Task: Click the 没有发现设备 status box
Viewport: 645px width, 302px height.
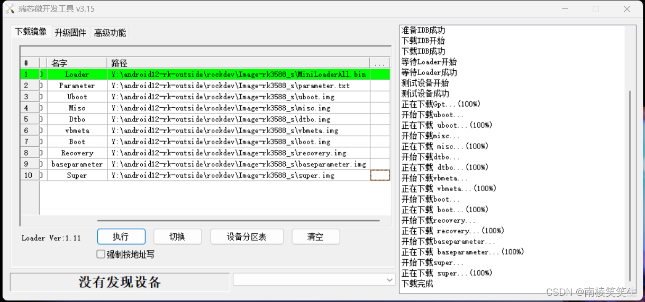Action: [x=120, y=282]
